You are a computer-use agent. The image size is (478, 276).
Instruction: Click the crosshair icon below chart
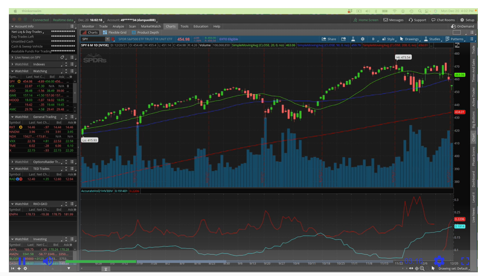pyautogui.click(x=417, y=268)
